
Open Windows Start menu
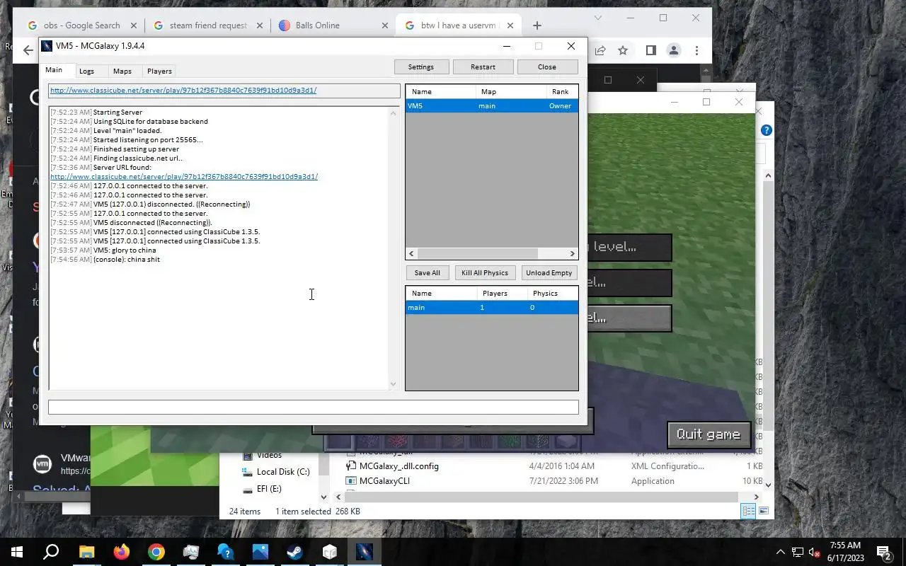click(x=17, y=552)
